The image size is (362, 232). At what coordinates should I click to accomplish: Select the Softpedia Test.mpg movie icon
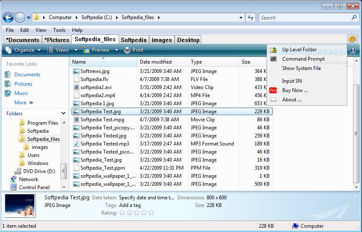[x=76, y=120]
